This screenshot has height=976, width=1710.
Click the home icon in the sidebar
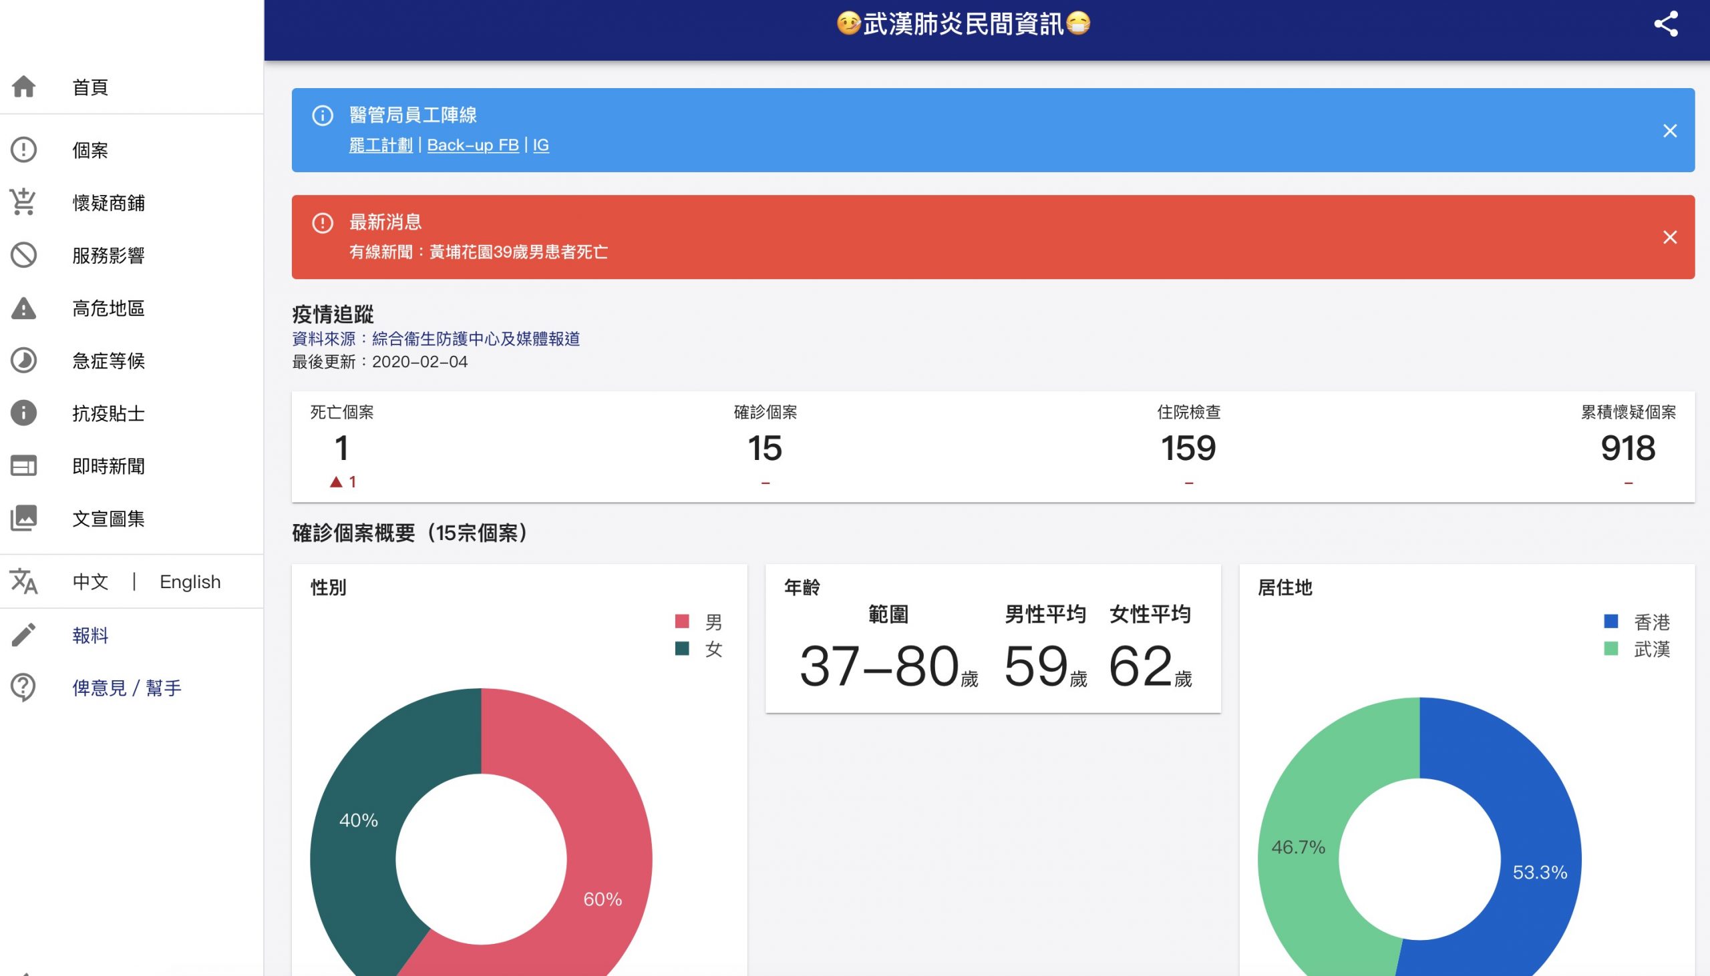23,87
